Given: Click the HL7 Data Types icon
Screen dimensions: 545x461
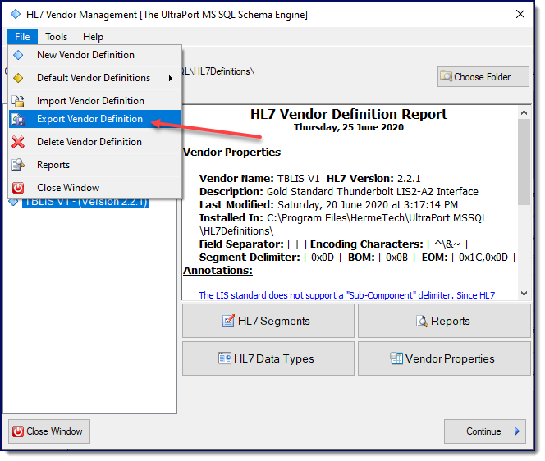Looking at the screenshot, I should (x=225, y=358).
